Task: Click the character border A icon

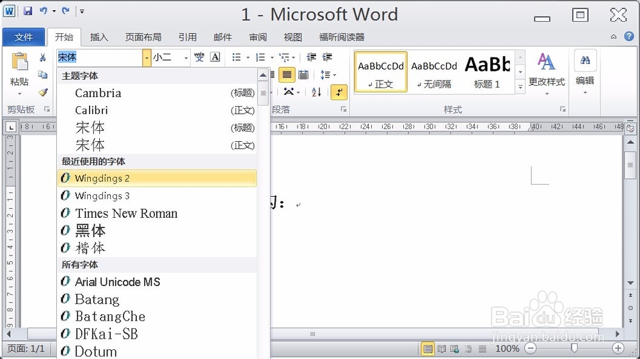Action: tap(215, 57)
